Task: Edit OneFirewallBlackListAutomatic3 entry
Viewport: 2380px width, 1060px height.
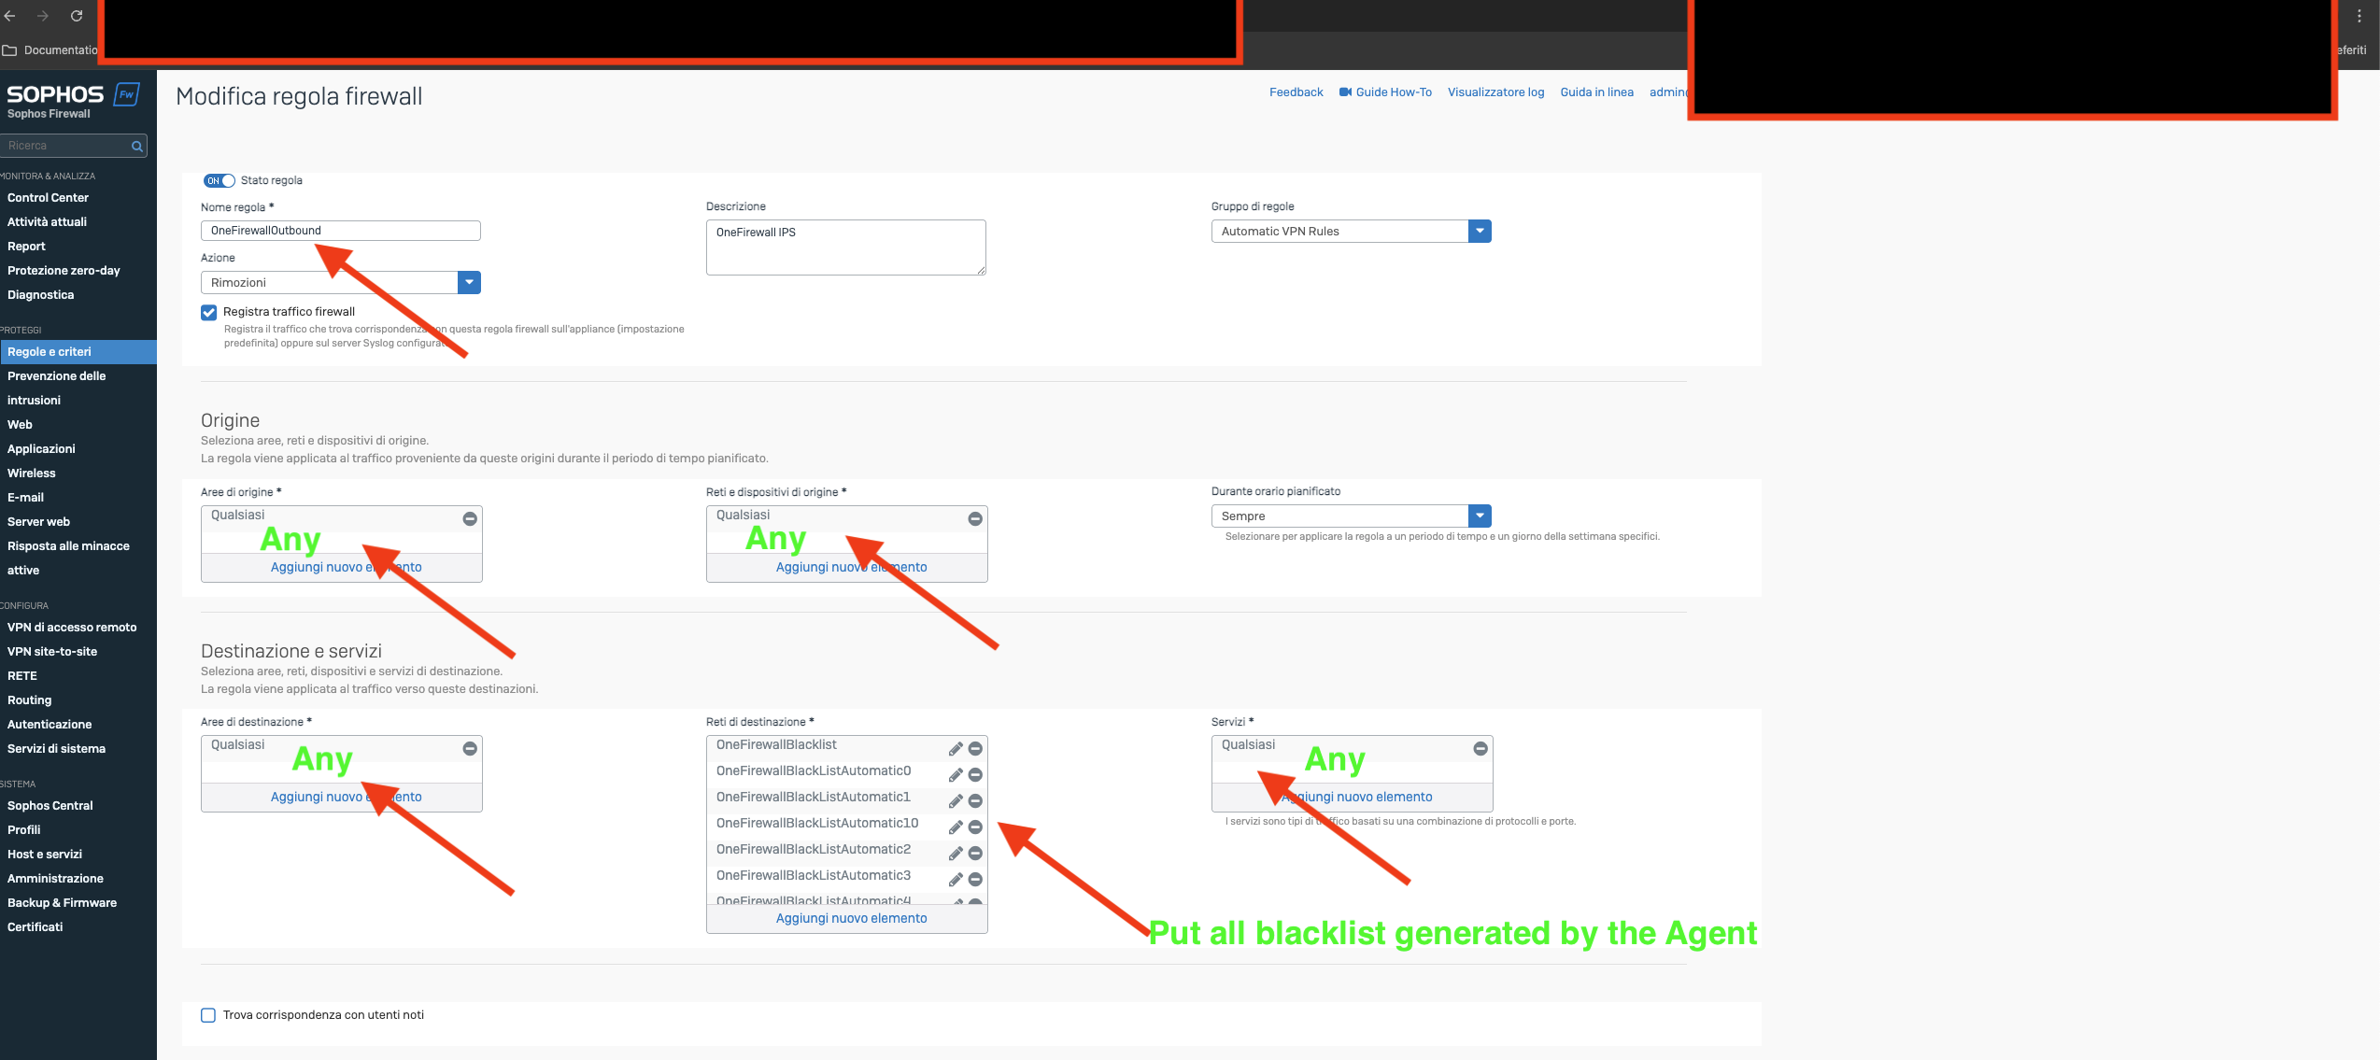Action: [x=956, y=880]
